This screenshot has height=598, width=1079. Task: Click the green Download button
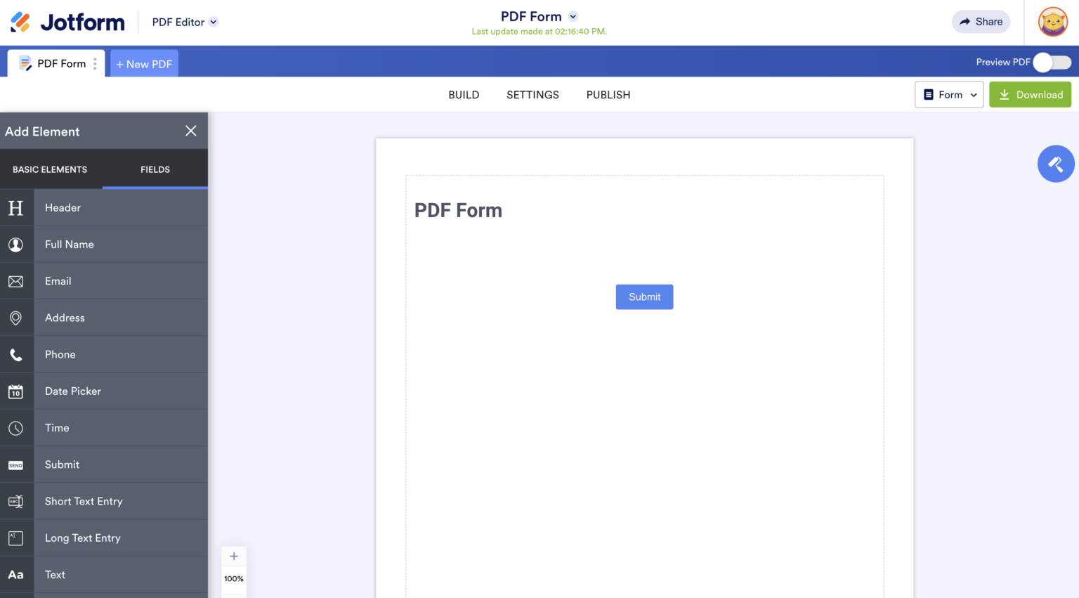1030,94
